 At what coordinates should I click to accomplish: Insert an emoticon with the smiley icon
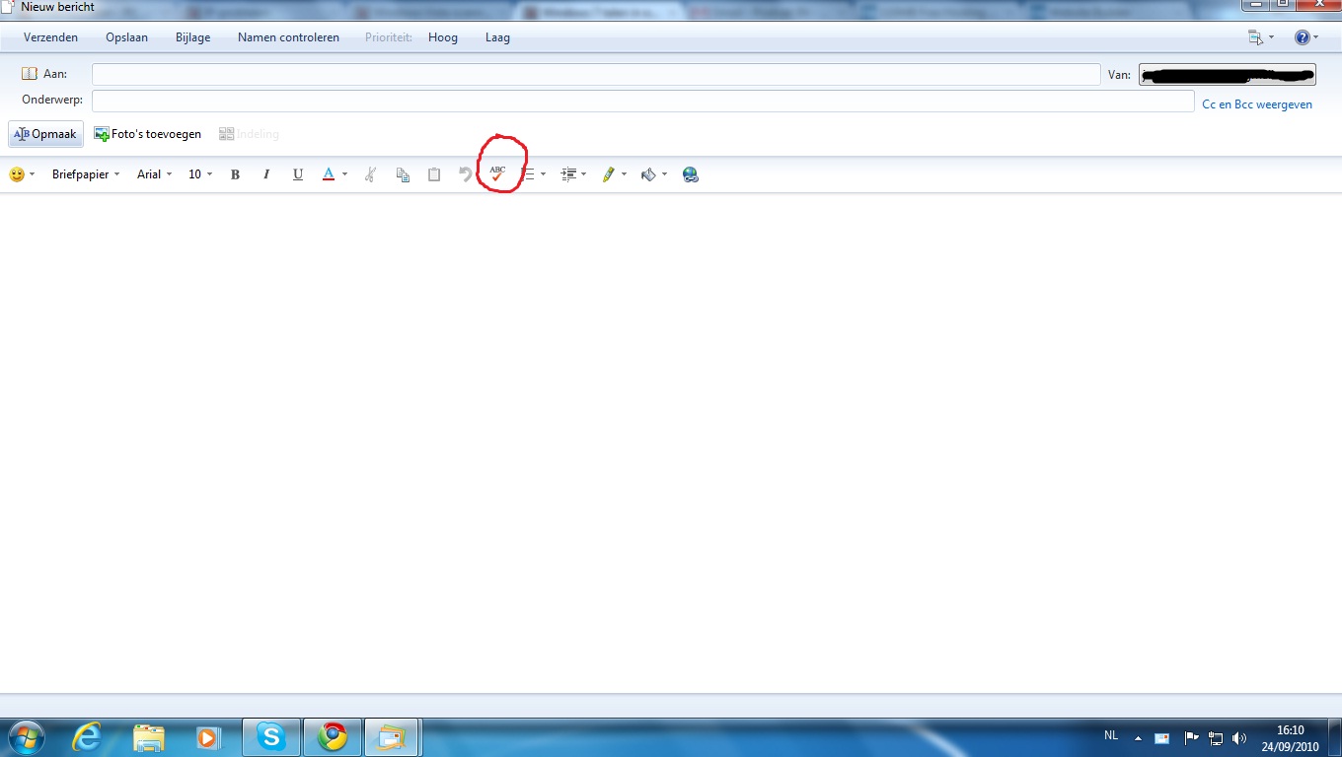17,174
